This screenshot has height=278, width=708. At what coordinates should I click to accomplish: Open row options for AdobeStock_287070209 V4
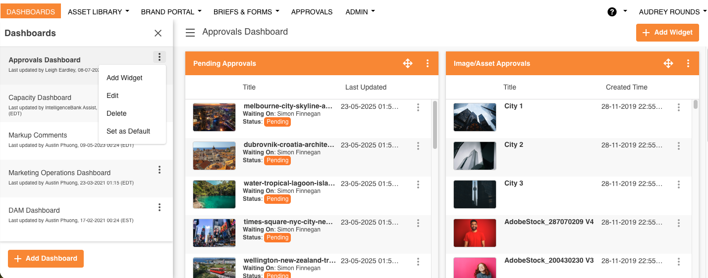679,223
